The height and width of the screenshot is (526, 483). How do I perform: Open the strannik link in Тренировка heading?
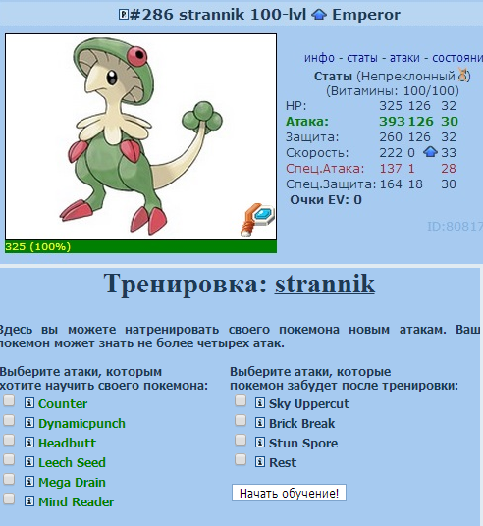pyautogui.click(x=325, y=284)
